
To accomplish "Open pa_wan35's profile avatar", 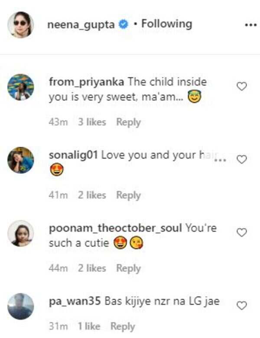I will (21, 306).
